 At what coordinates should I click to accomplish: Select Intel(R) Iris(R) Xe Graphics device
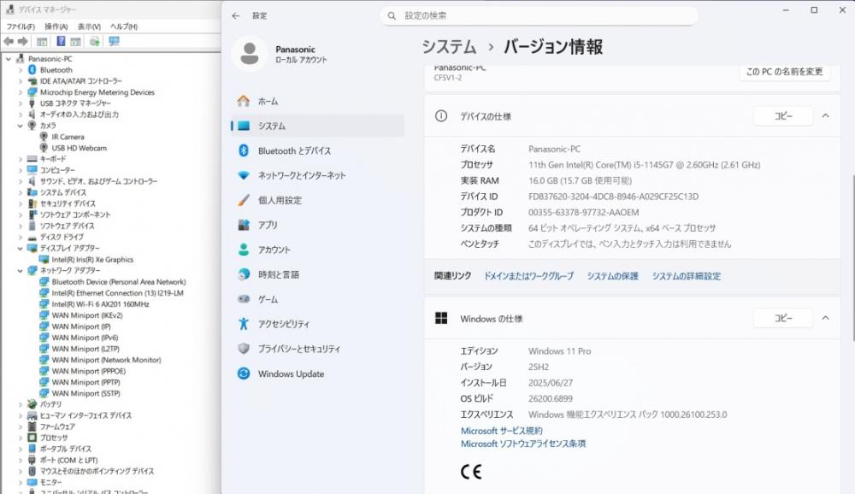point(92,260)
